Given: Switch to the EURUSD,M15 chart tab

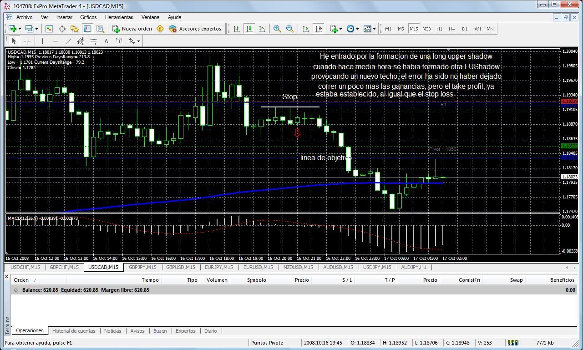Looking at the screenshot, I should click(x=258, y=267).
